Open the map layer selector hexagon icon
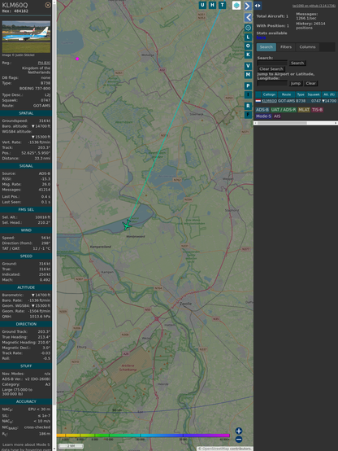Viewport: 338px width, 451px height. [x=236, y=6]
